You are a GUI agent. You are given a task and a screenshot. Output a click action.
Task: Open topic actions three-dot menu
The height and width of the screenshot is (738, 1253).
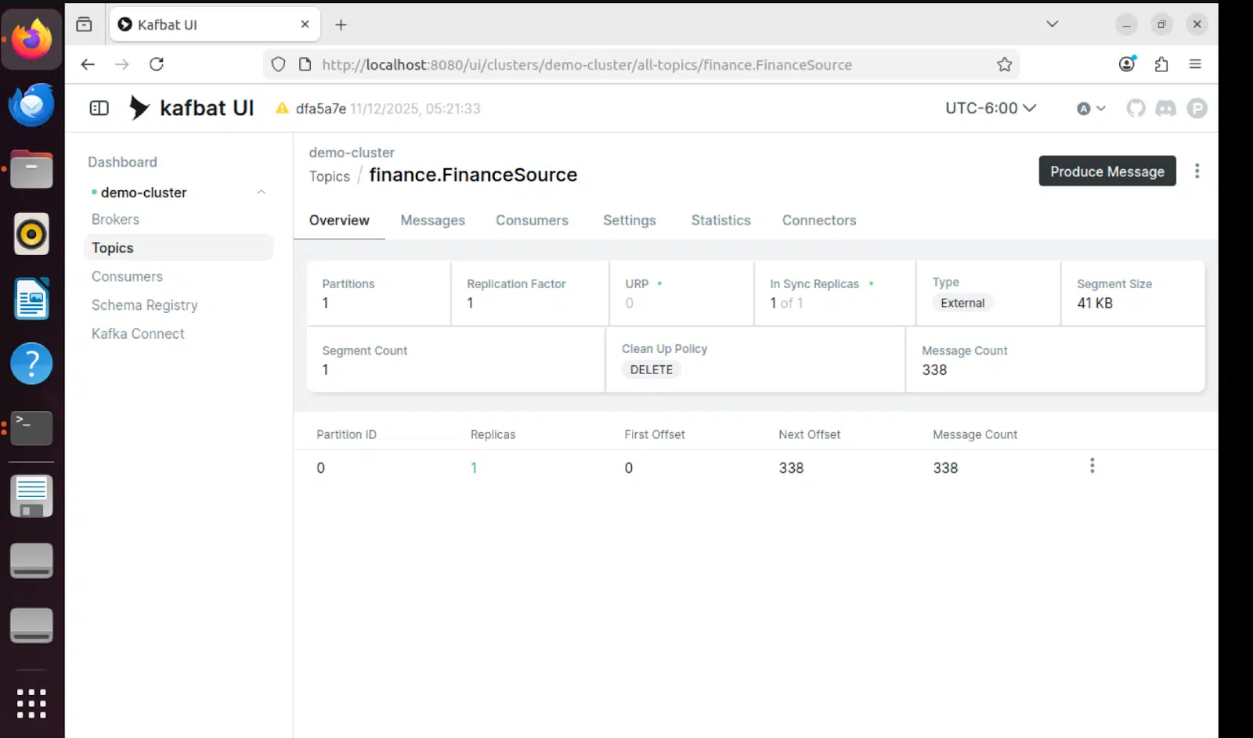(1197, 171)
